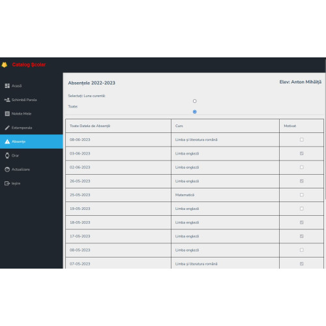Open the Acasă dashboard icon
This screenshot has height=326, width=326.
pos(7,86)
